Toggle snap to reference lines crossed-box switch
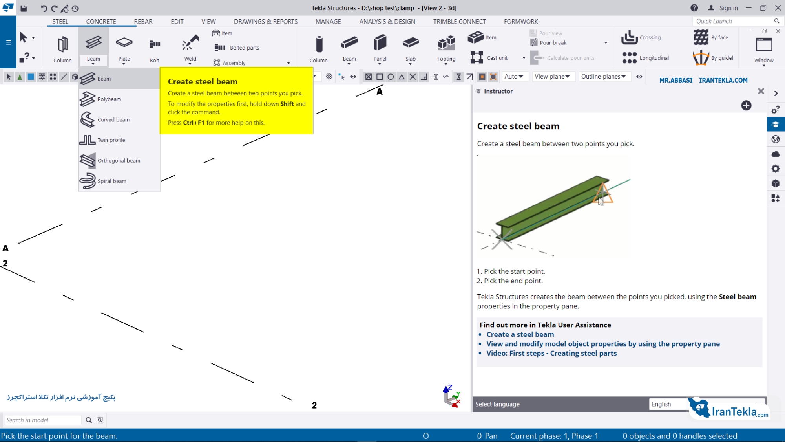Viewport: 785px width, 442px height. [x=368, y=77]
